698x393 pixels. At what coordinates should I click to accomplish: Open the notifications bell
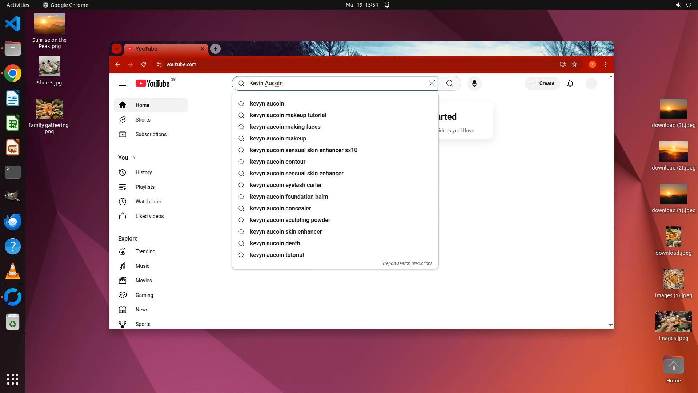[570, 83]
